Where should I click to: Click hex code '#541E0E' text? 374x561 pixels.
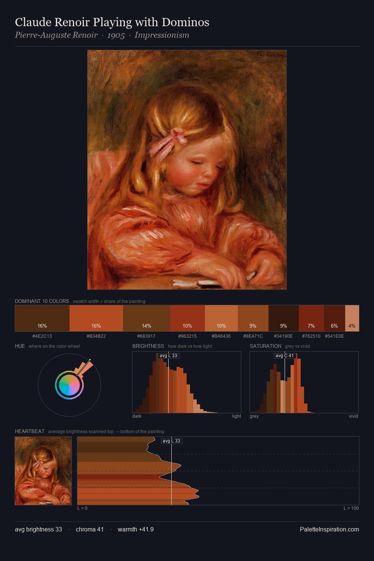pyautogui.click(x=334, y=336)
